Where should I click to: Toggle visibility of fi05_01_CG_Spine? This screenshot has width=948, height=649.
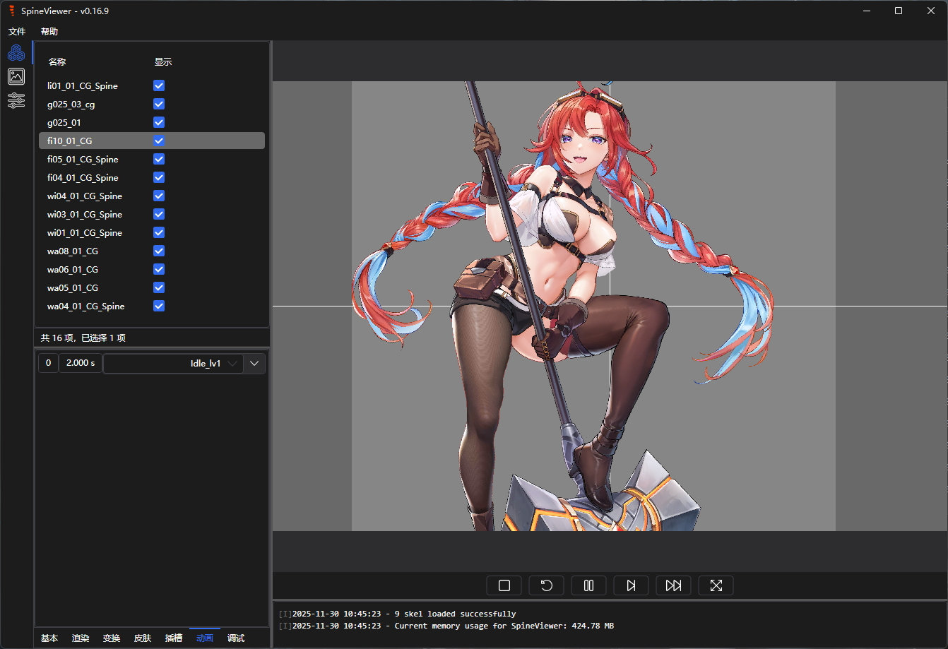pos(159,159)
